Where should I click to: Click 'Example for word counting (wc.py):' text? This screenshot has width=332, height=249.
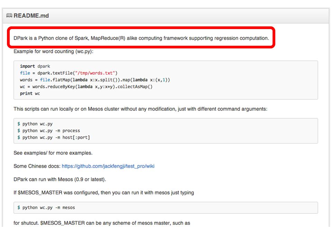click(x=53, y=52)
